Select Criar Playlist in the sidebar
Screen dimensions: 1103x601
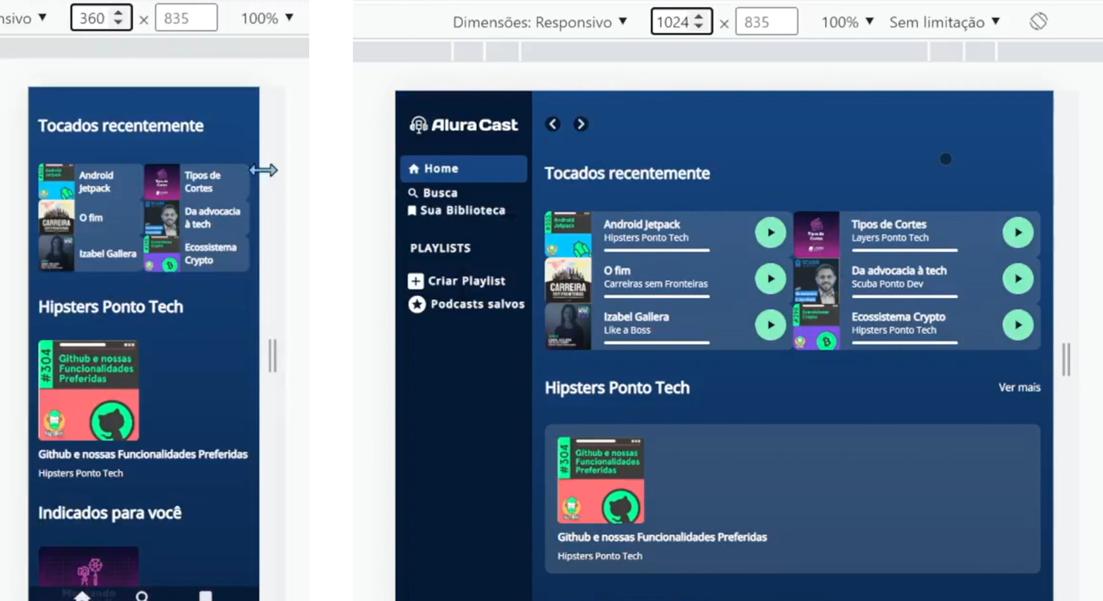(457, 281)
